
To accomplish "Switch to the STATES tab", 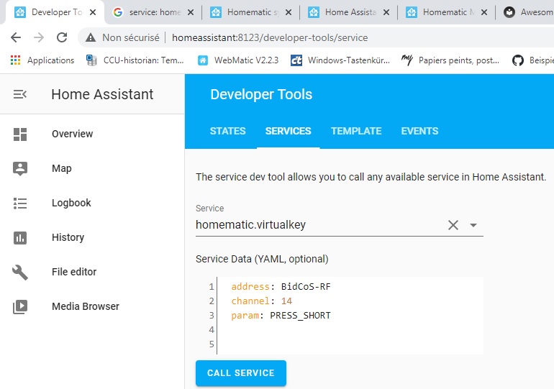I will point(227,131).
